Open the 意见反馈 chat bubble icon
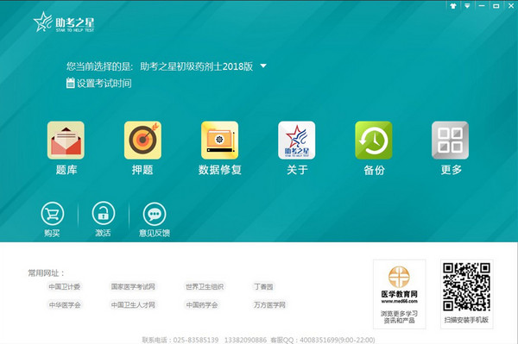Screen dimensions: 518x344 coord(155,214)
